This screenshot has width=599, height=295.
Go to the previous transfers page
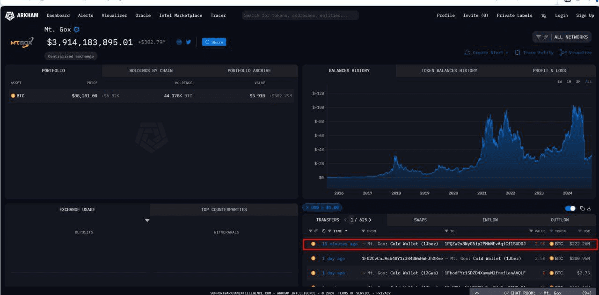[345, 220]
